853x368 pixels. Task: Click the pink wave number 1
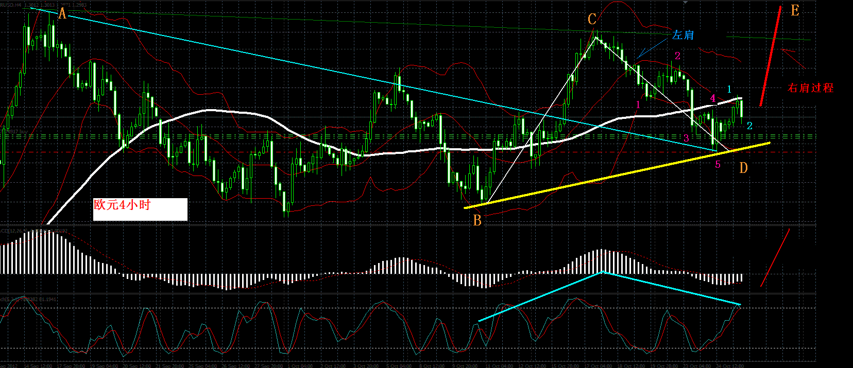[x=638, y=105]
